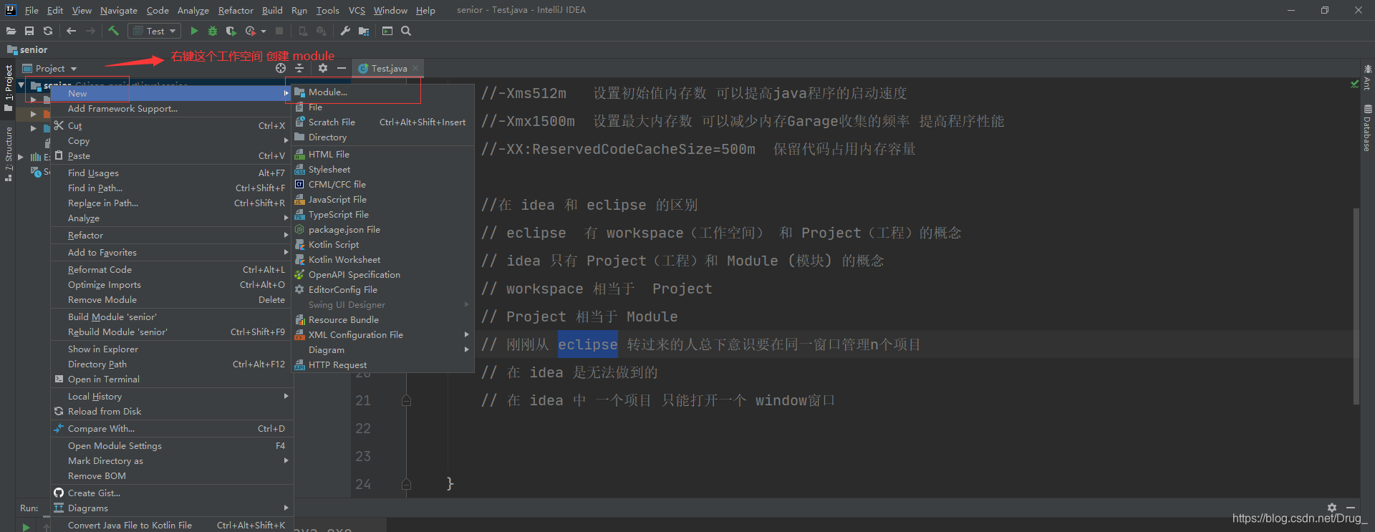
Task: Hide the Project tool window
Action: pyautogui.click(x=342, y=68)
